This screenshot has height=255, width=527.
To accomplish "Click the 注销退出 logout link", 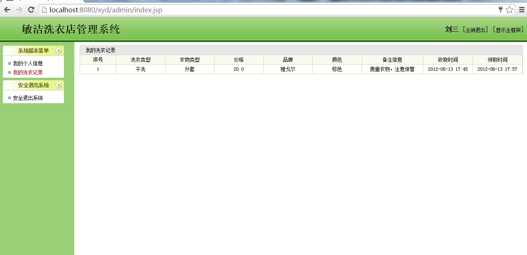I will 475,30.
